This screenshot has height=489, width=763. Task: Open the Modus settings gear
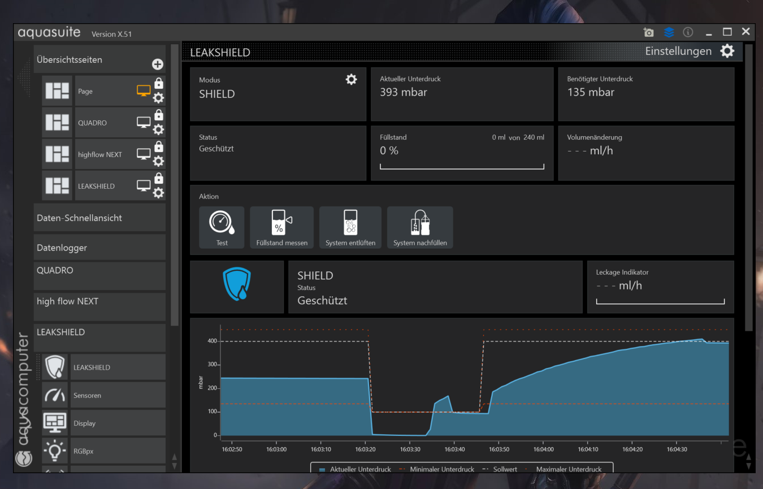(x=352, y=80)
